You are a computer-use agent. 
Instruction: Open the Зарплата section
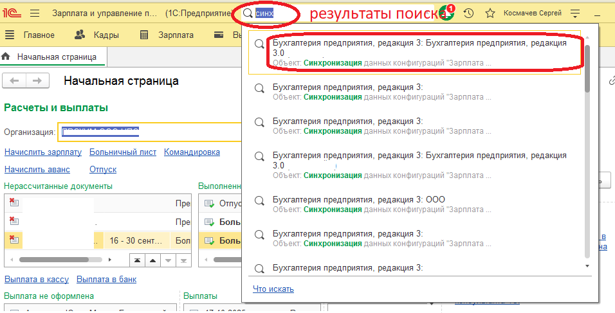pos(176,35)
